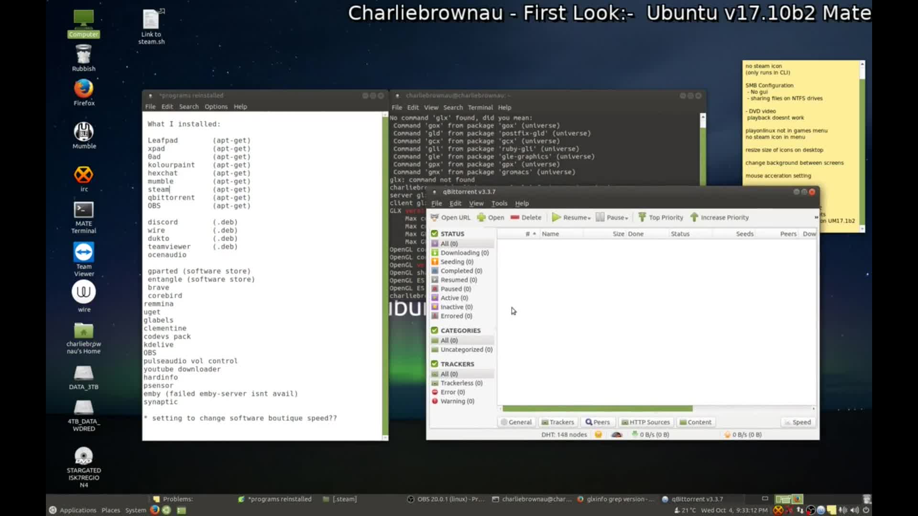Select the Warning (0) tracker filter
This screenshot has width=918, height=516.
click(x=453, y=401)
